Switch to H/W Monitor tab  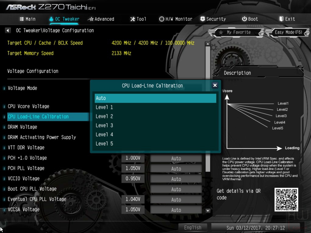pos(176,19)
